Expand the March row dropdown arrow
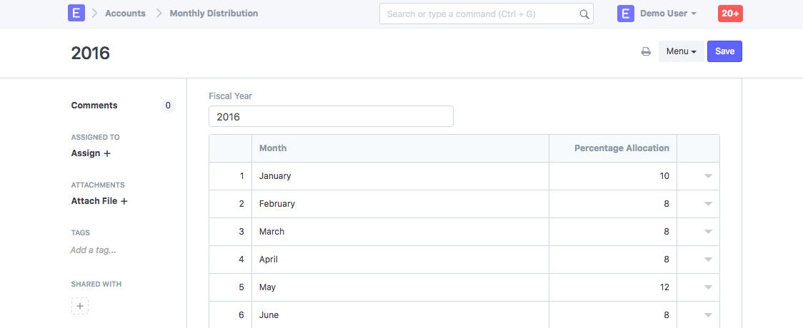The width and height of the screenshot is (803, 328). click(x=708, y=232)
